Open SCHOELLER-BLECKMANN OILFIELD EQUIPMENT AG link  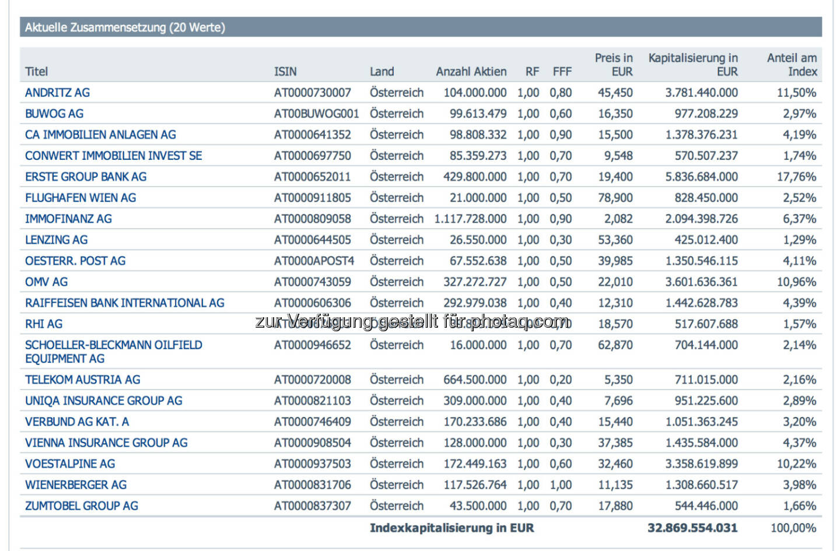click(x=114, y=352)
